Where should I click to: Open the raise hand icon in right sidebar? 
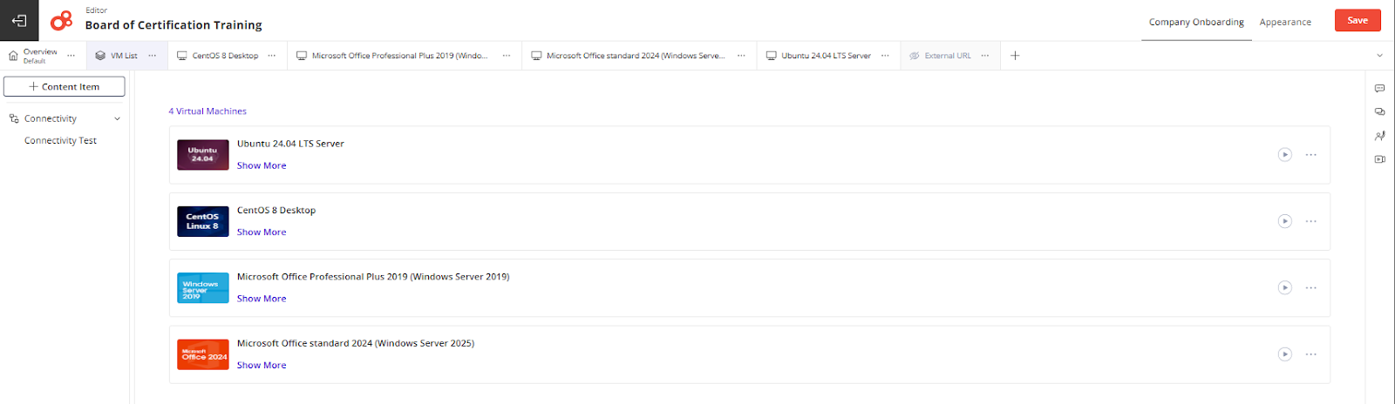[x=1379, y=136]
